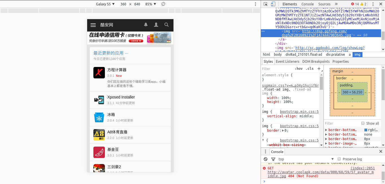Viewport: 385px width, 184px height.
Task: Toggle the .cls classes button
Action: (310, 69)
